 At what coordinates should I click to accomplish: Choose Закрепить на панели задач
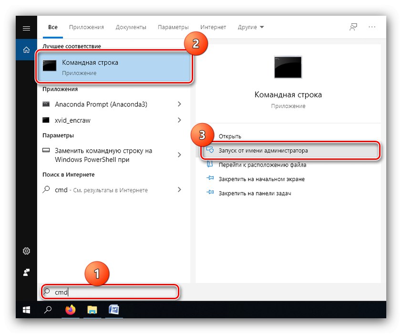pos(255,193)
